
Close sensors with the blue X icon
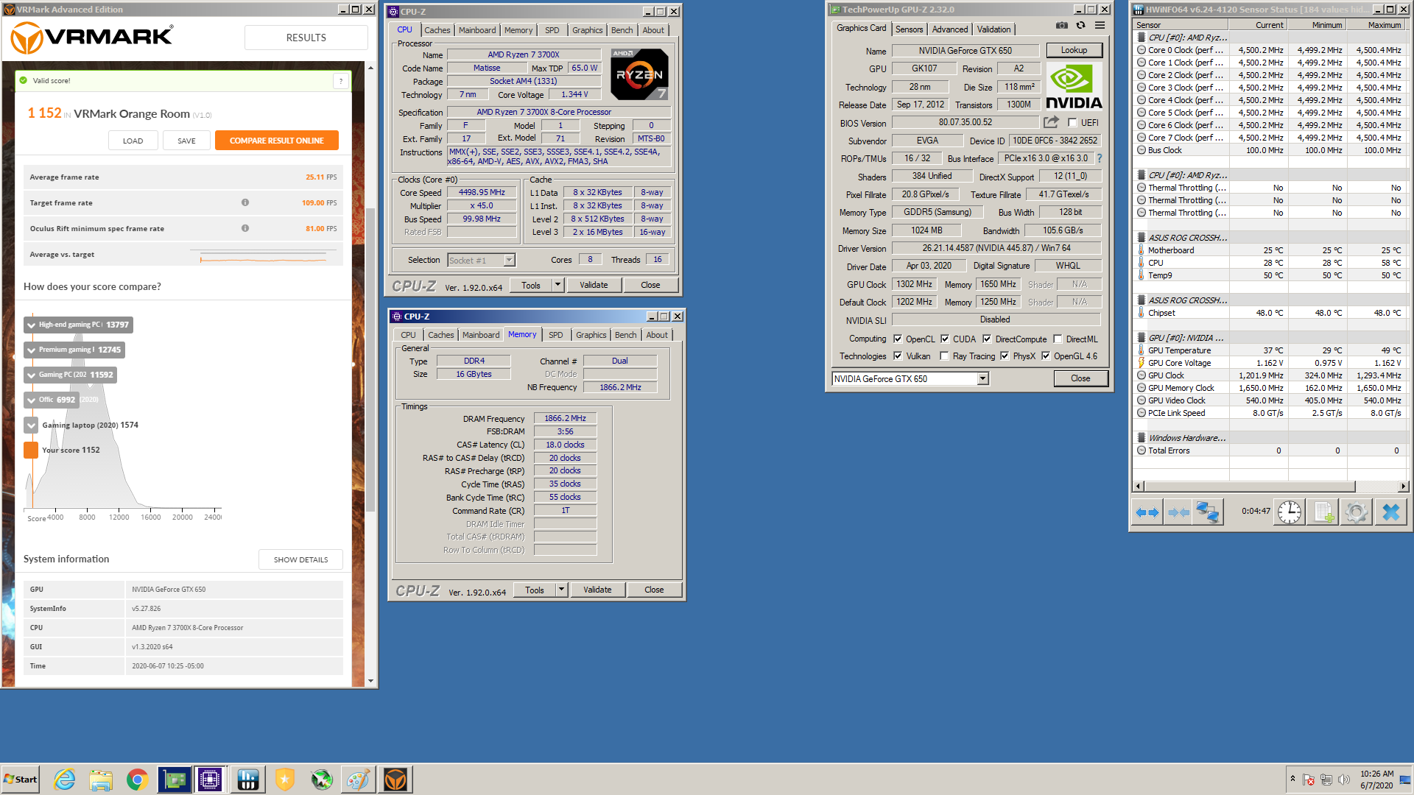point(1390,512)
